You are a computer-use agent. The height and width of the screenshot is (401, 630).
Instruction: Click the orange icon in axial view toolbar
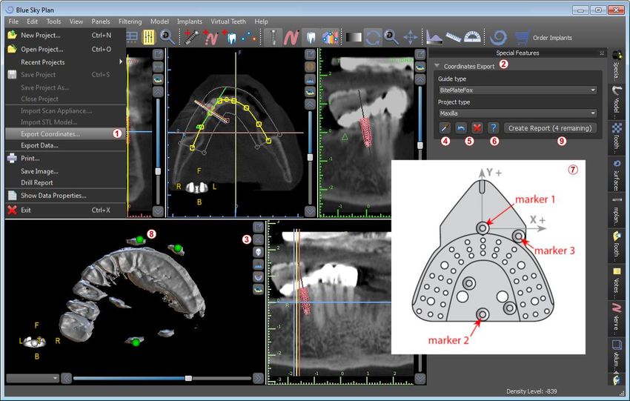(310, 66)
